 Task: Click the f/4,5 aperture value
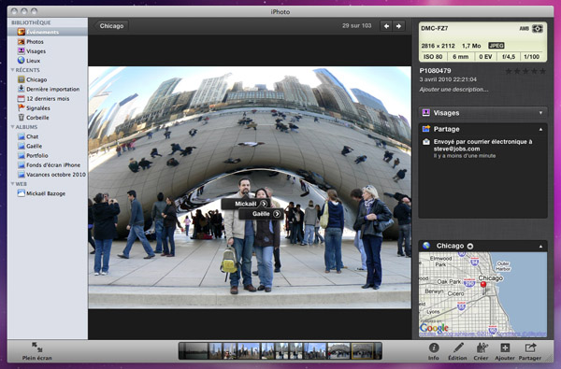coord(509,56)
